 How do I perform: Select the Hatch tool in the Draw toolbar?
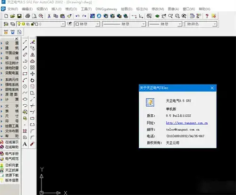coord(25,131)
